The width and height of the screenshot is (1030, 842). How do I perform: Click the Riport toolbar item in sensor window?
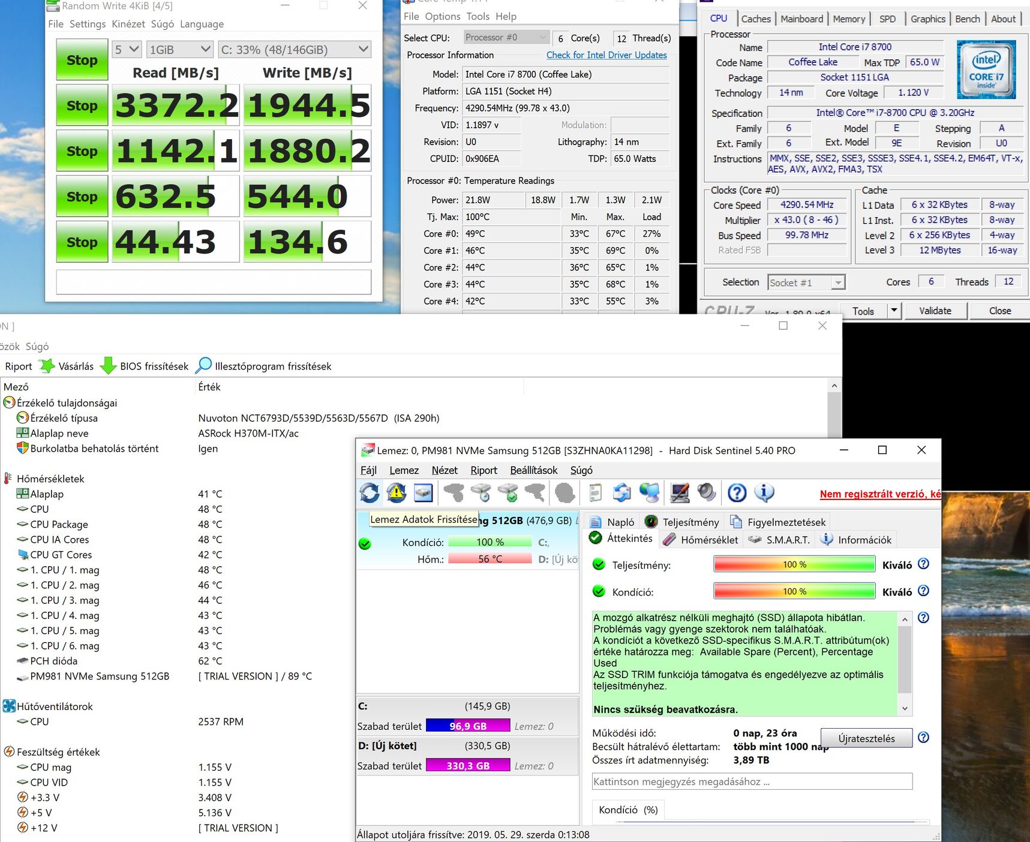point(19,366)
